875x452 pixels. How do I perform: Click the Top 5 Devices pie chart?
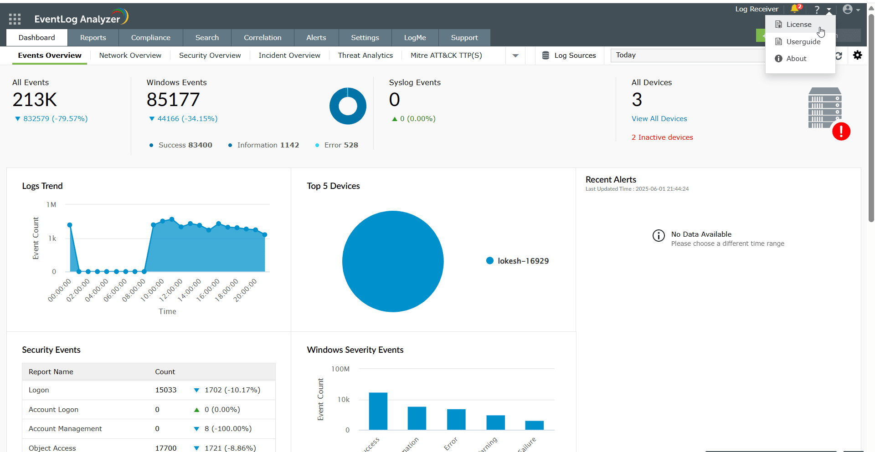393,261
